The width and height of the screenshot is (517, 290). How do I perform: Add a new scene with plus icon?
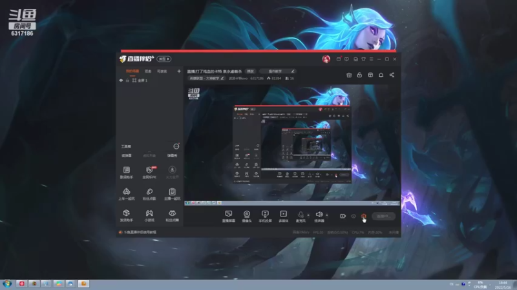tap(179, 71)
